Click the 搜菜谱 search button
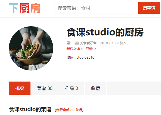Image resolution: width=161 pixels, height=115 pixels. (x=149, y=8)
